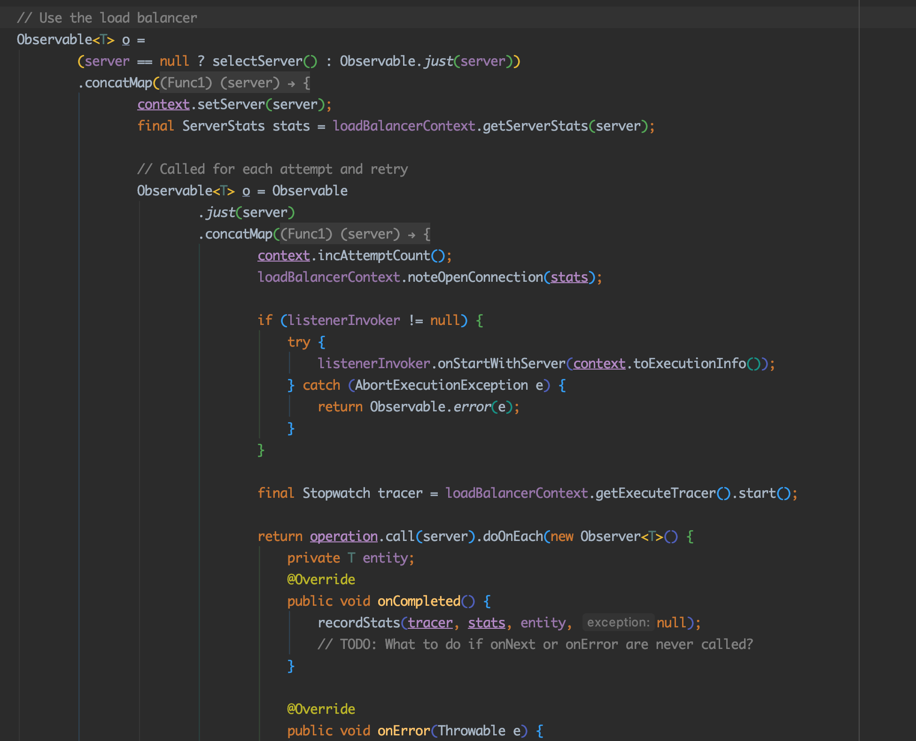Image resolution: width=916 pixels, height=741 pixels.
Task: Click the 'Use the load balancer' comment
Action: pyautogui.click(x=107, y=18)
